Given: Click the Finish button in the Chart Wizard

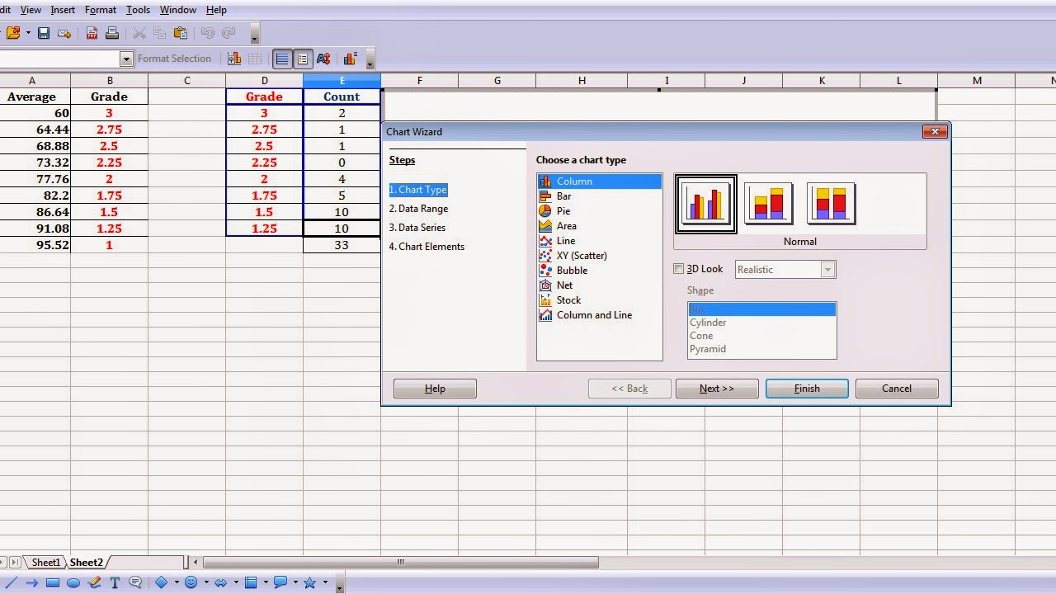Looking at the screenshot, I should click(x=806, y=388).
